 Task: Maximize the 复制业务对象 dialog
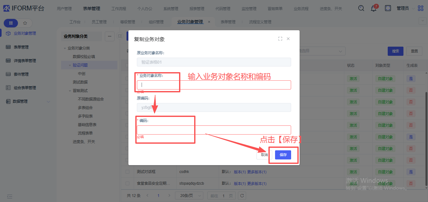coord(280,39)
